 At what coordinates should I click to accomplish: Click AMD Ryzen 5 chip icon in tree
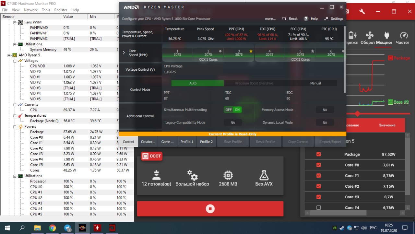pyautogui.click(x=15, y=55)
